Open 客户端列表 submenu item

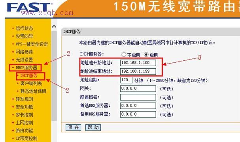(x=31, y=83)
